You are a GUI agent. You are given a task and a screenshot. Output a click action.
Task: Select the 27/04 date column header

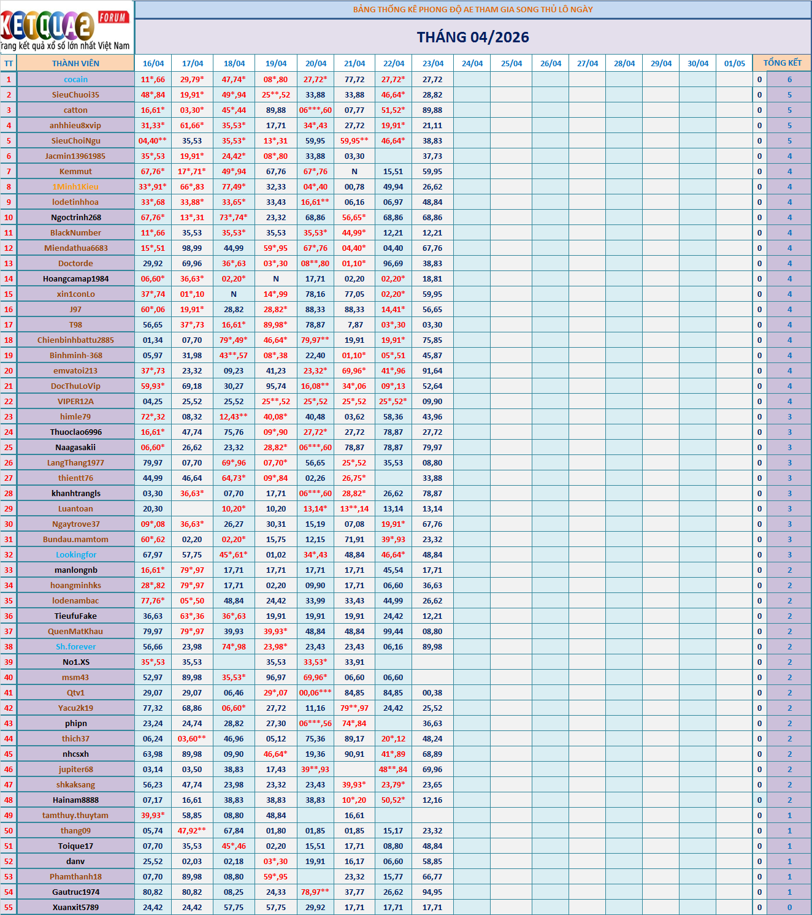588,63
